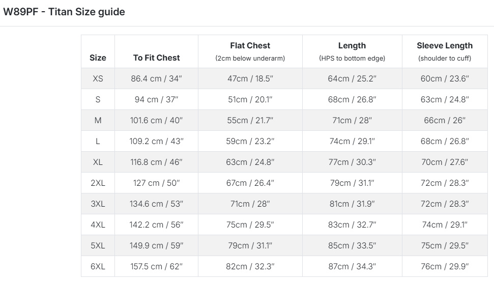494x281 pixels.
Task: Select the 67cm / 26.4″ flat chest cell
Action: (250, 183)
